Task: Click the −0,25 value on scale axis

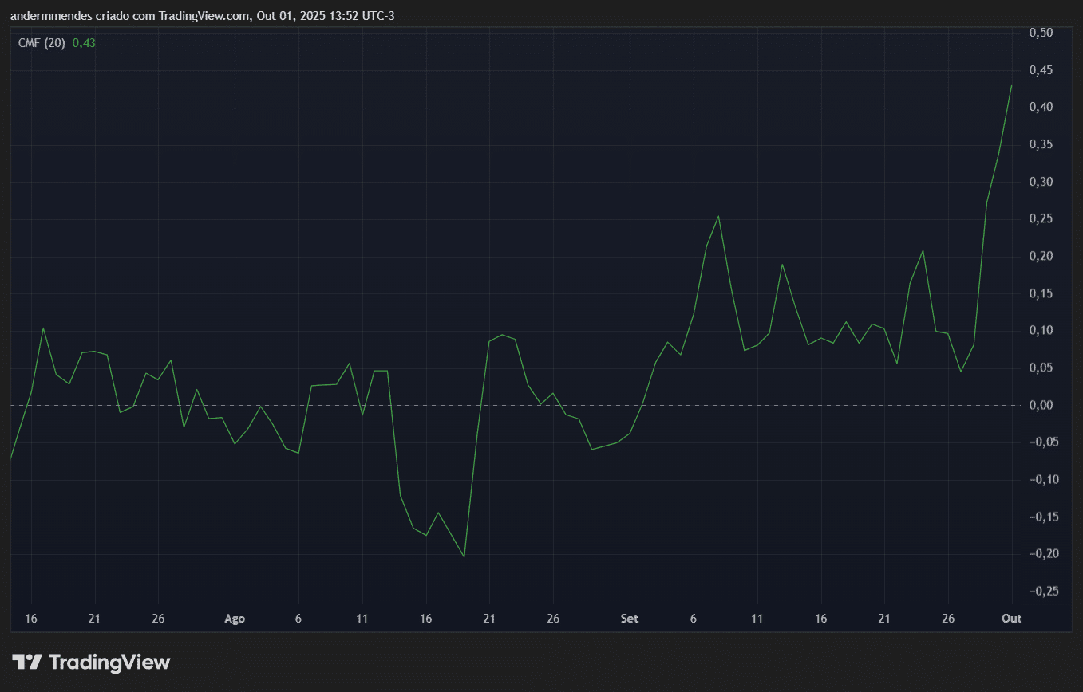Action: 1039,591
